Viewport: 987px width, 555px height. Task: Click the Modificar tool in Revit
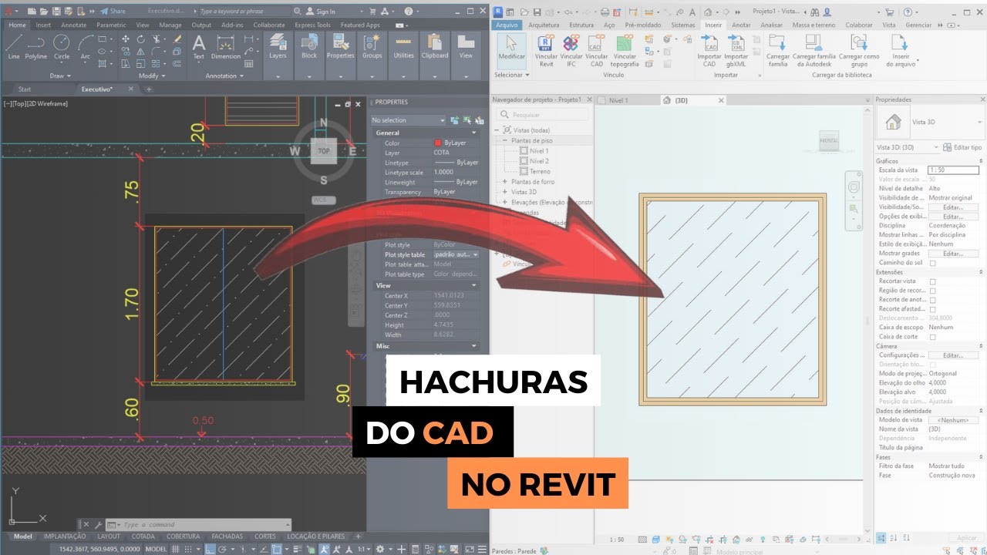511,49
